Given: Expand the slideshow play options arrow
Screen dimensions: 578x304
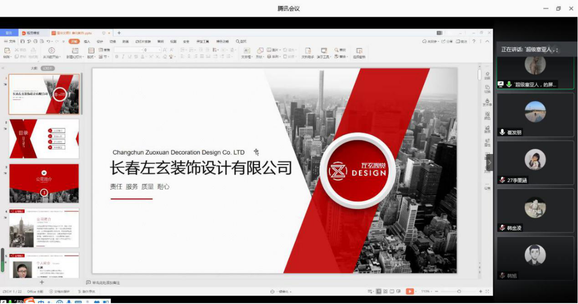Looking at the screenshot, I should point(416,291).
